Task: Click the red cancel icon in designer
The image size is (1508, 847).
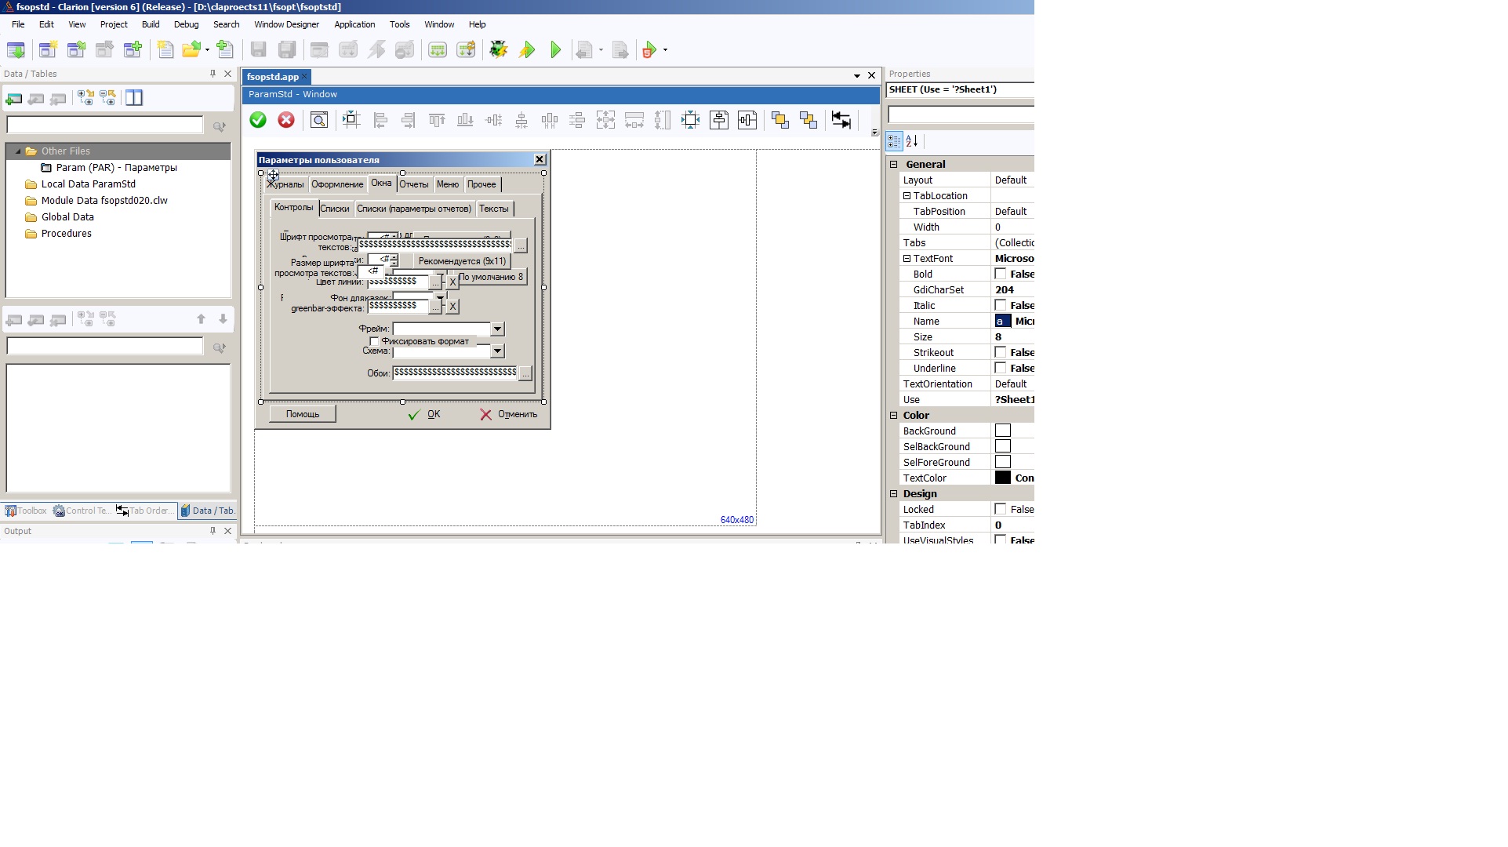Action: pyautogui.click(x=286, y=120)
